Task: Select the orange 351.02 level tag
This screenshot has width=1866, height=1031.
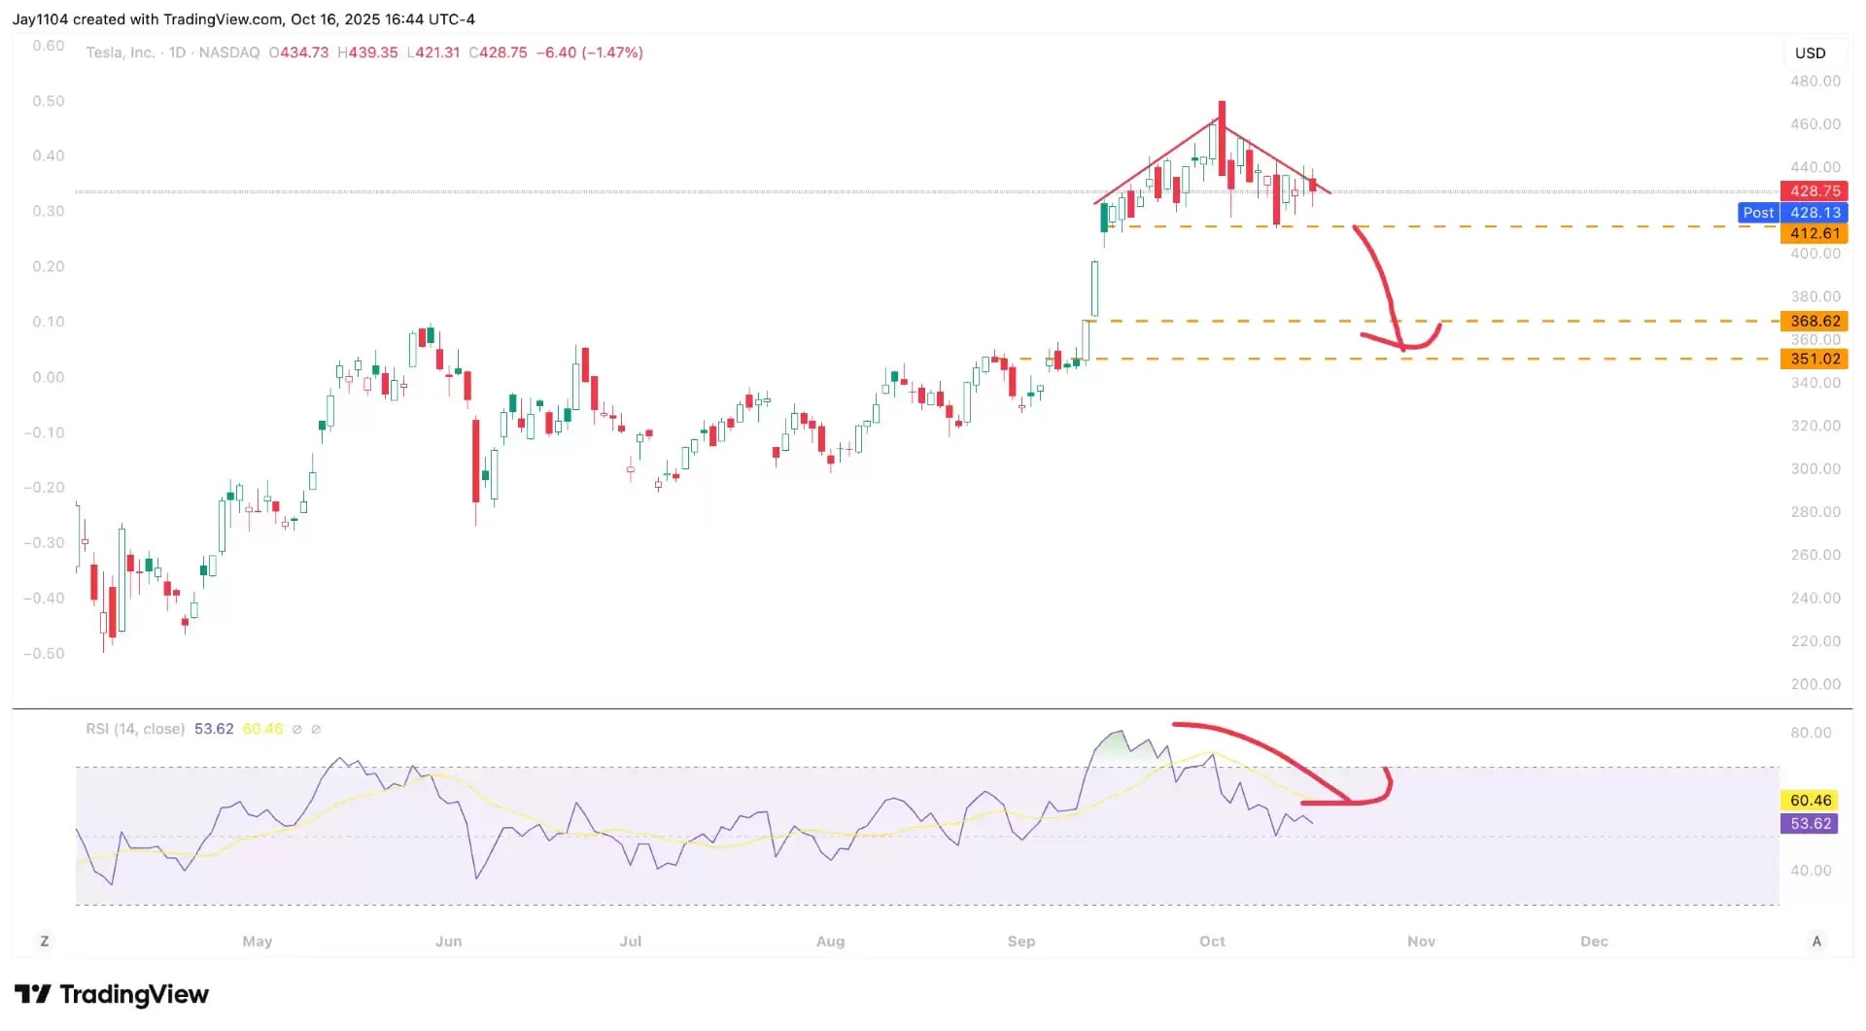Action: pos(1814,359)
